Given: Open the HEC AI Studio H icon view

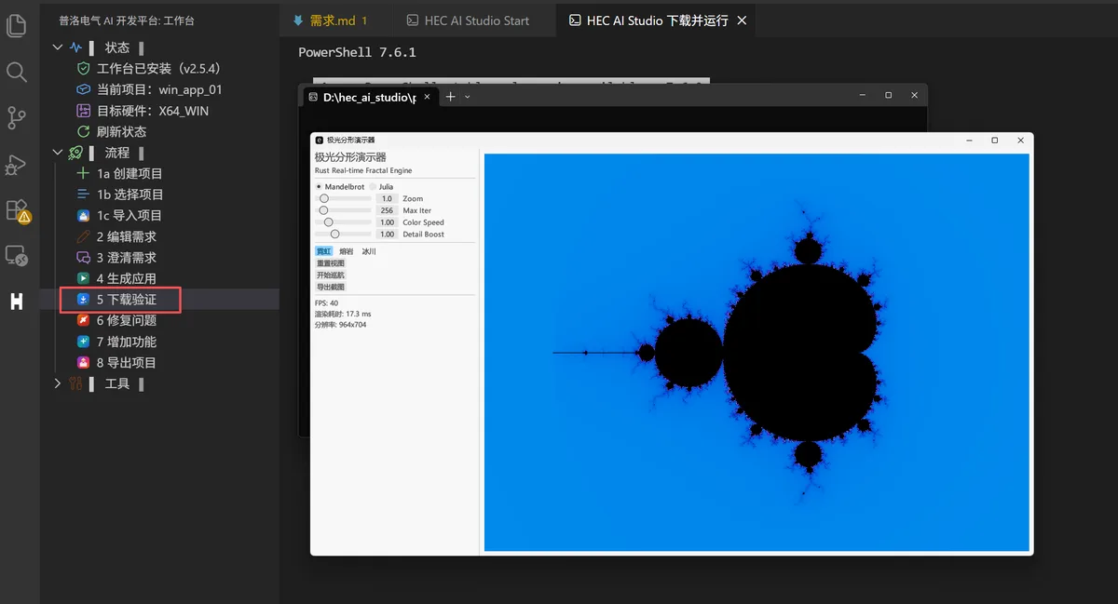Looking at the screenshot, I should point(16,302).
